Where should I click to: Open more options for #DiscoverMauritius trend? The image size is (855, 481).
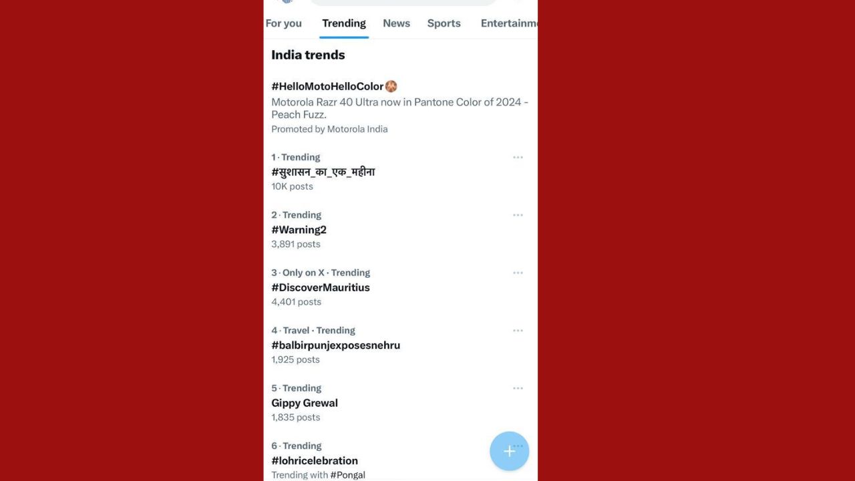click(x=518, y=273)
